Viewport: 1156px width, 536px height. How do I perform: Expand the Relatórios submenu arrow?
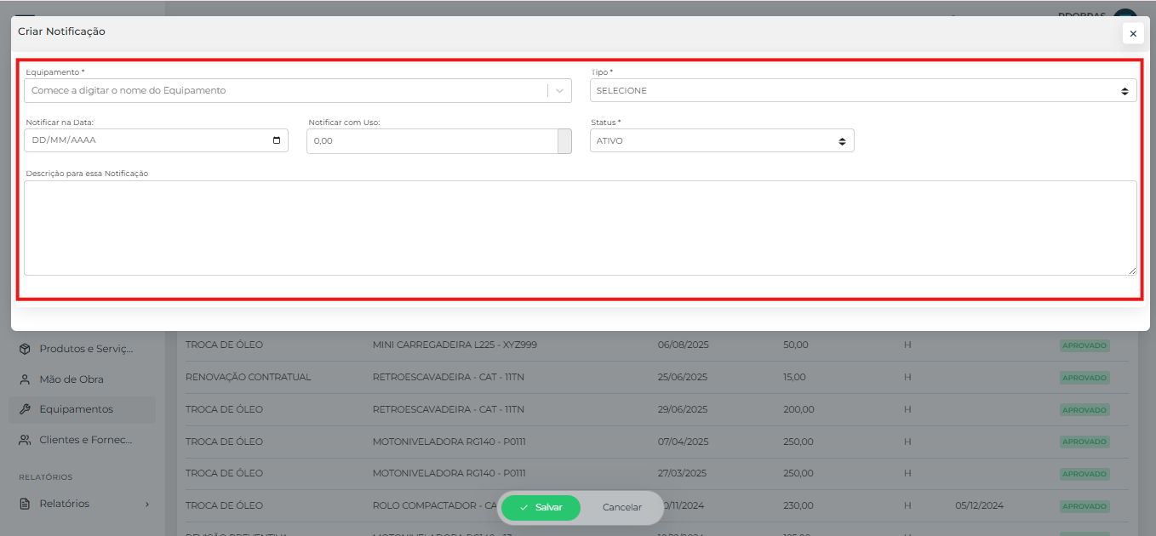[146, 504]
